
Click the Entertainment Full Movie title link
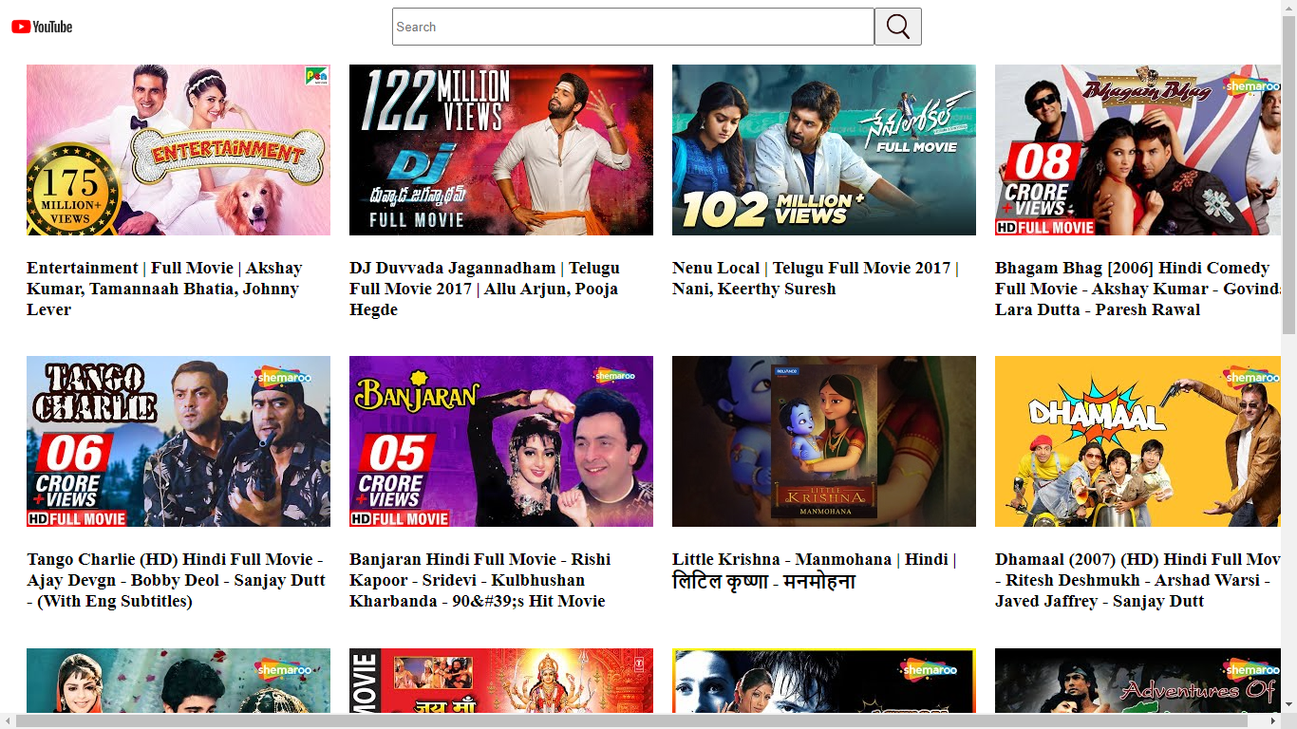click(164, 289)
